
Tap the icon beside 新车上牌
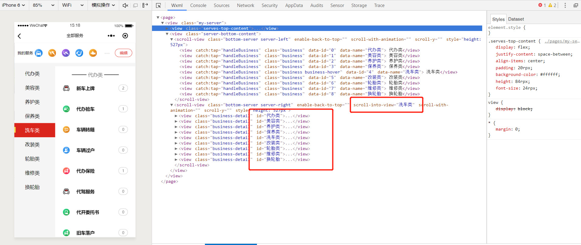[66, 88]
